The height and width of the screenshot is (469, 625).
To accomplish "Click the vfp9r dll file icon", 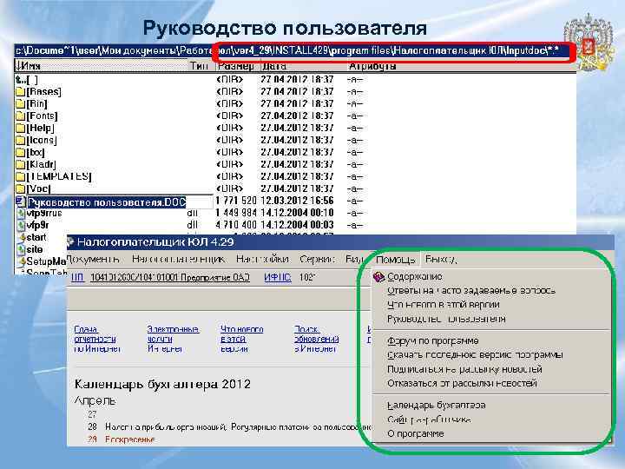I will point(21,225).
